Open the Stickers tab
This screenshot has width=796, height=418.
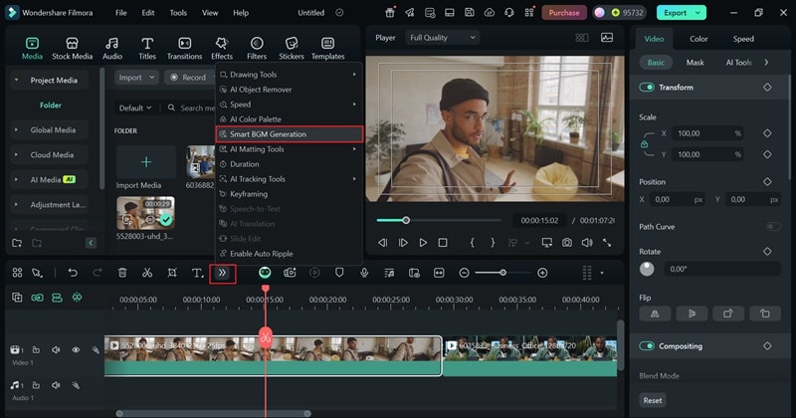coord(292,49)
